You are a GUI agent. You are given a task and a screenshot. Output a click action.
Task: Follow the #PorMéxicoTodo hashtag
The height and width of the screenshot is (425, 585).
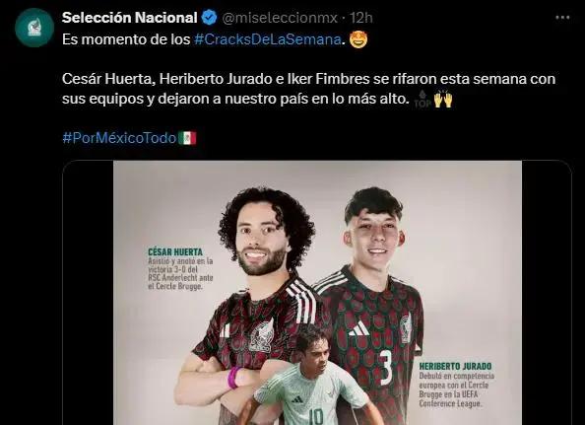click(119, 138)
